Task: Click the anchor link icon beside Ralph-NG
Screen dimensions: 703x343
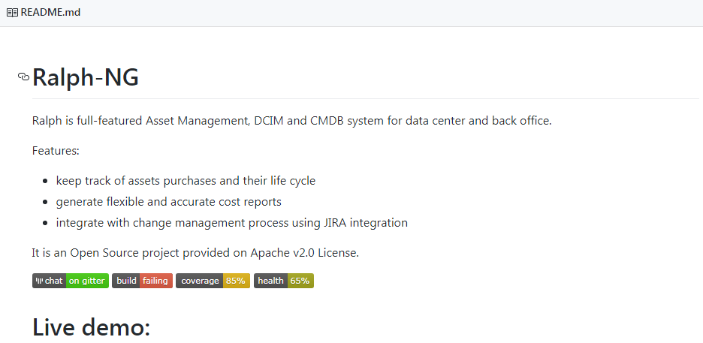Action: click(x=23, y=77)
